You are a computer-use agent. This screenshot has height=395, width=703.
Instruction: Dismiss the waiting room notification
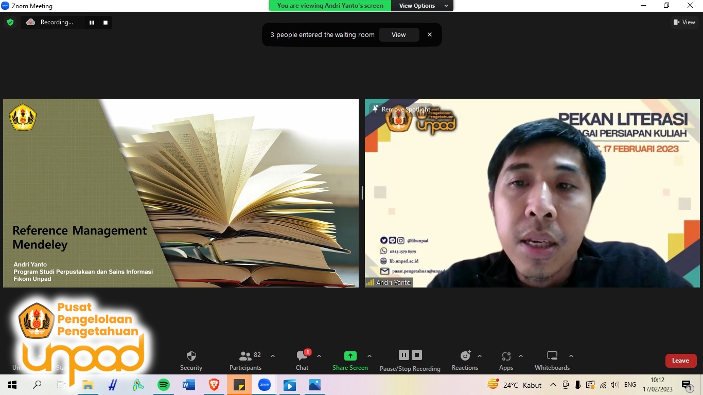coord(430,35)
